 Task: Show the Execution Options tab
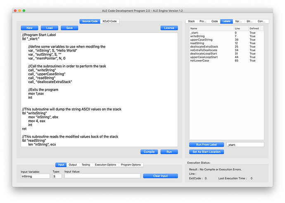(105, 165)
